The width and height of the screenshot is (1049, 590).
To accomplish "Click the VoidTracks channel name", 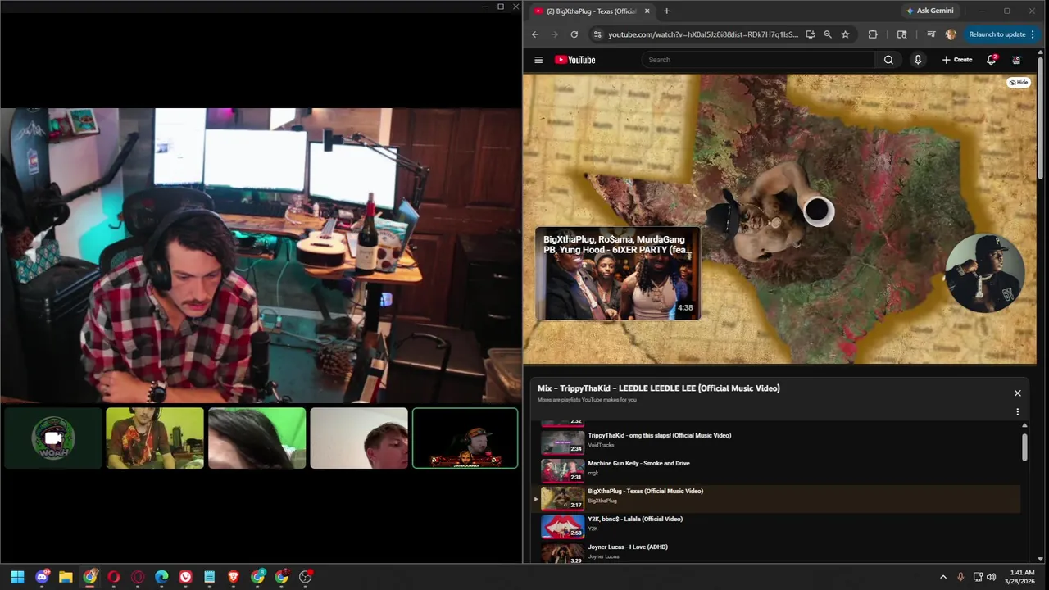I will [x=601, y=445].
